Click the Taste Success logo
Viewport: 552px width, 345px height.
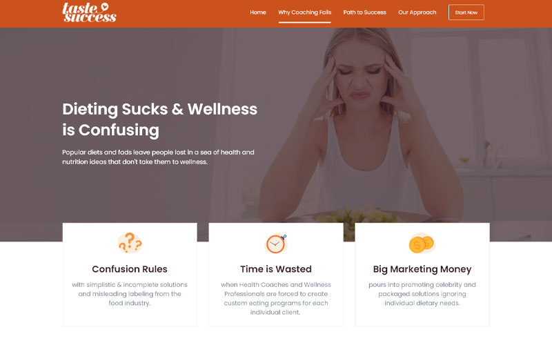tap(89, 12)
